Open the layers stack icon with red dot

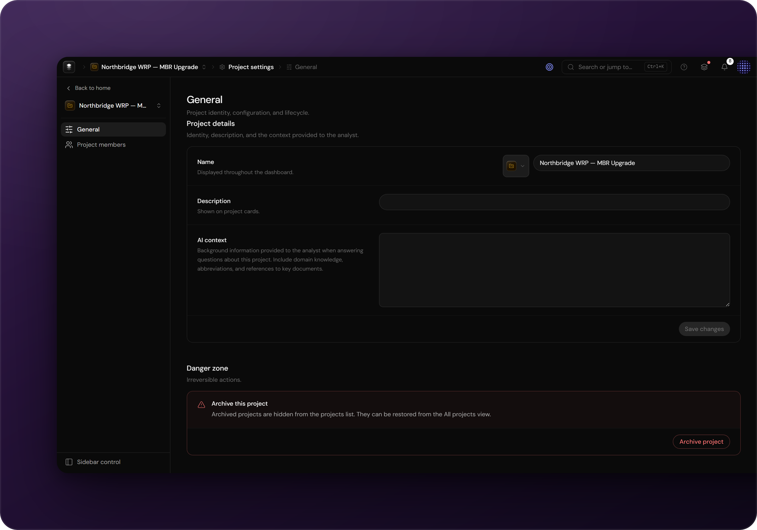[704, 67]
